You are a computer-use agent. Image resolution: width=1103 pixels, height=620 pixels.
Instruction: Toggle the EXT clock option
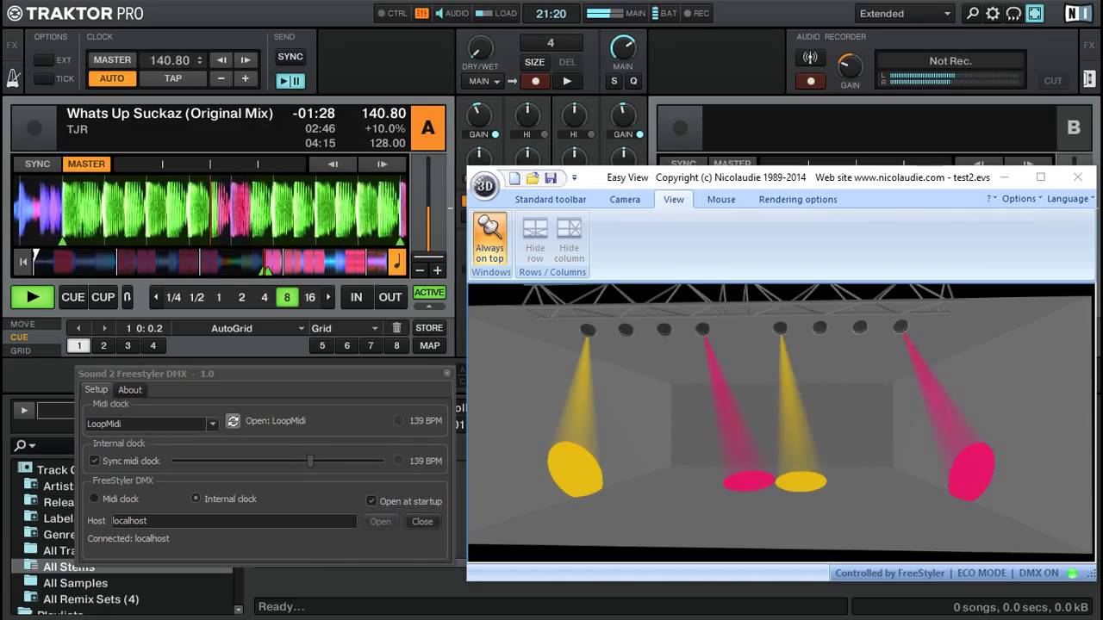(x=44, y=60)
